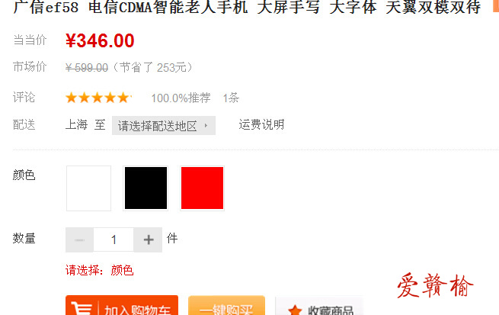Click the 爱赣榆 red watermark logo
This screenshot has height=315, width=499.
click(435, 286)
